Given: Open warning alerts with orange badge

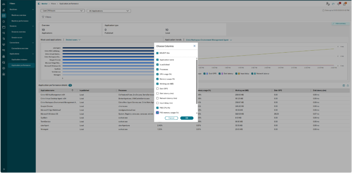Looking at the screenshot, I should (x=345, y=4).
